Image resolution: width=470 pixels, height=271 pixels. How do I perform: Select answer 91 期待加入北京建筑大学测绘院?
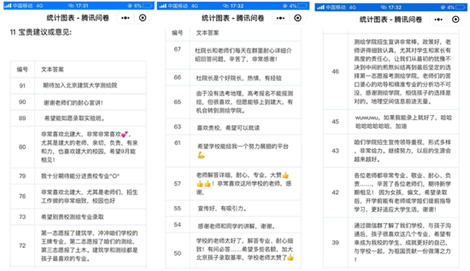[x=80, y=86]
